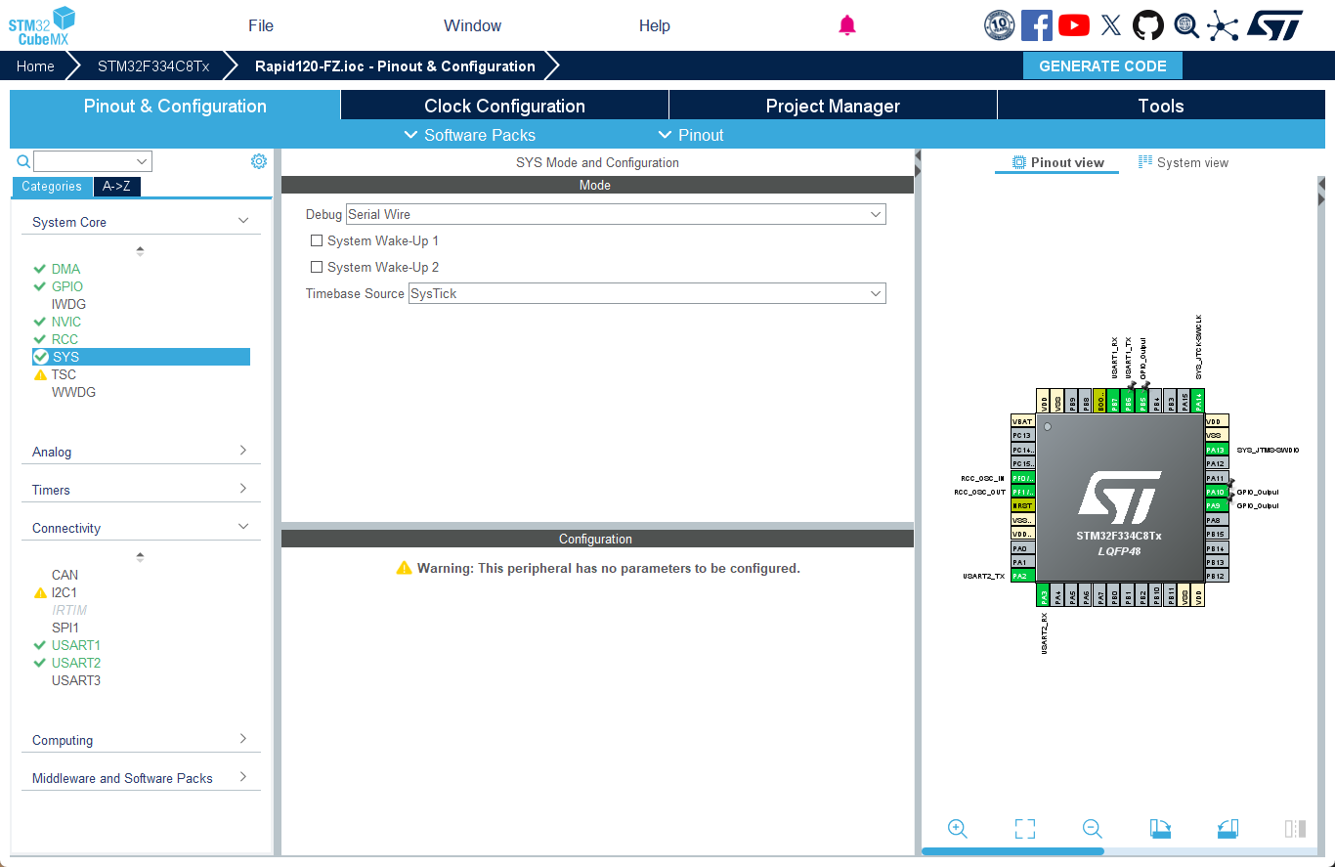Click the ST logo in header
Screen dimensions: 1335x867
pos(1275,25)
